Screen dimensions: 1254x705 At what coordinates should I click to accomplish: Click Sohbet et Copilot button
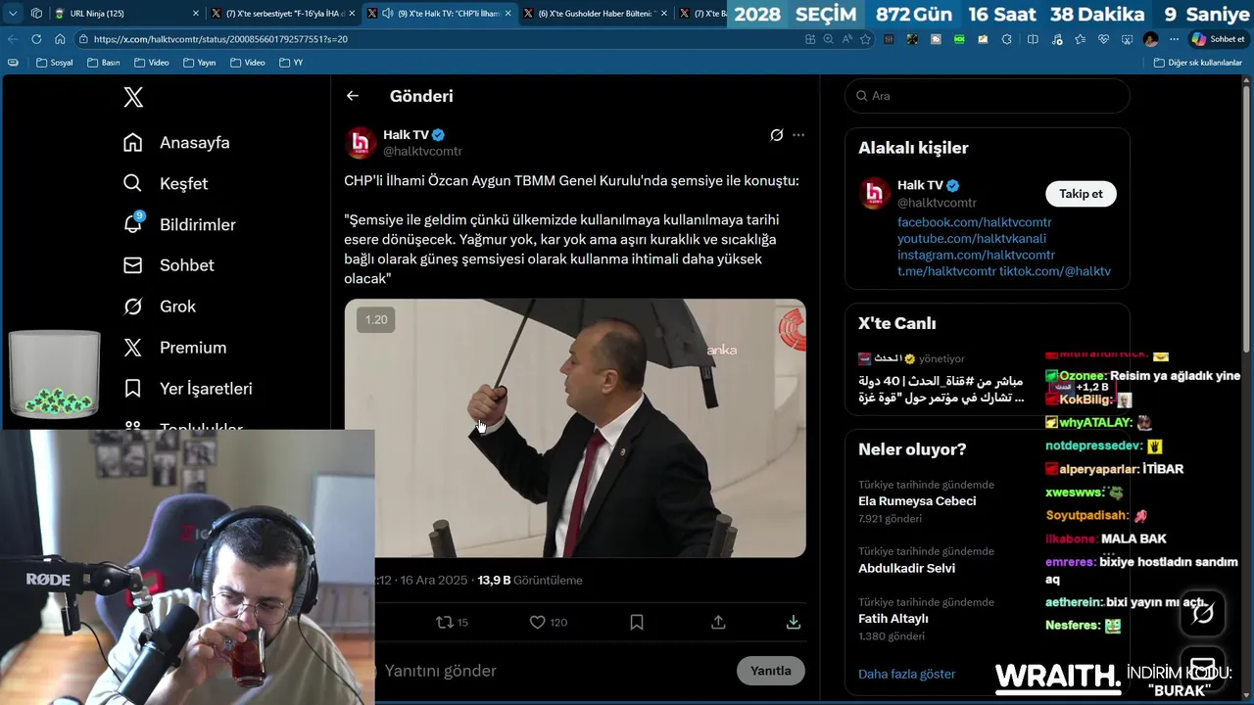1218,39
